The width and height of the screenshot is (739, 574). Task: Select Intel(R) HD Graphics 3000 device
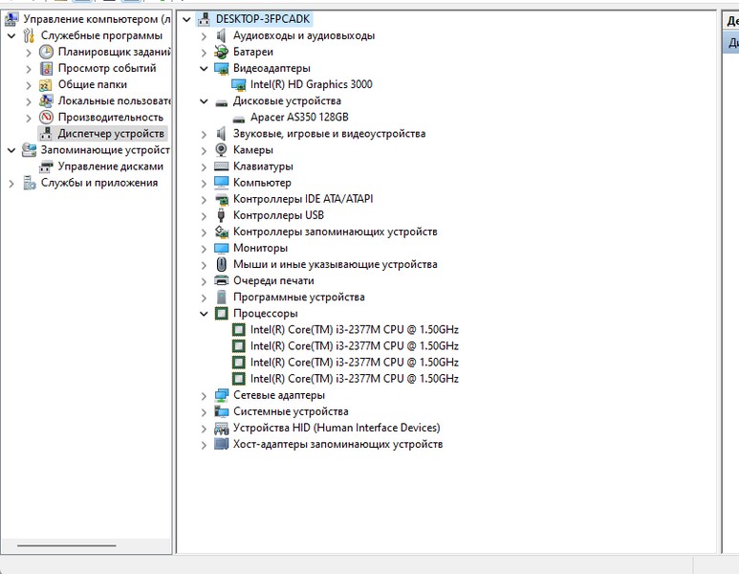311,84
